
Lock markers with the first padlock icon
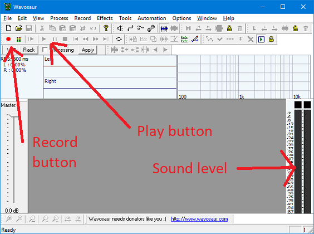point(229,28)
